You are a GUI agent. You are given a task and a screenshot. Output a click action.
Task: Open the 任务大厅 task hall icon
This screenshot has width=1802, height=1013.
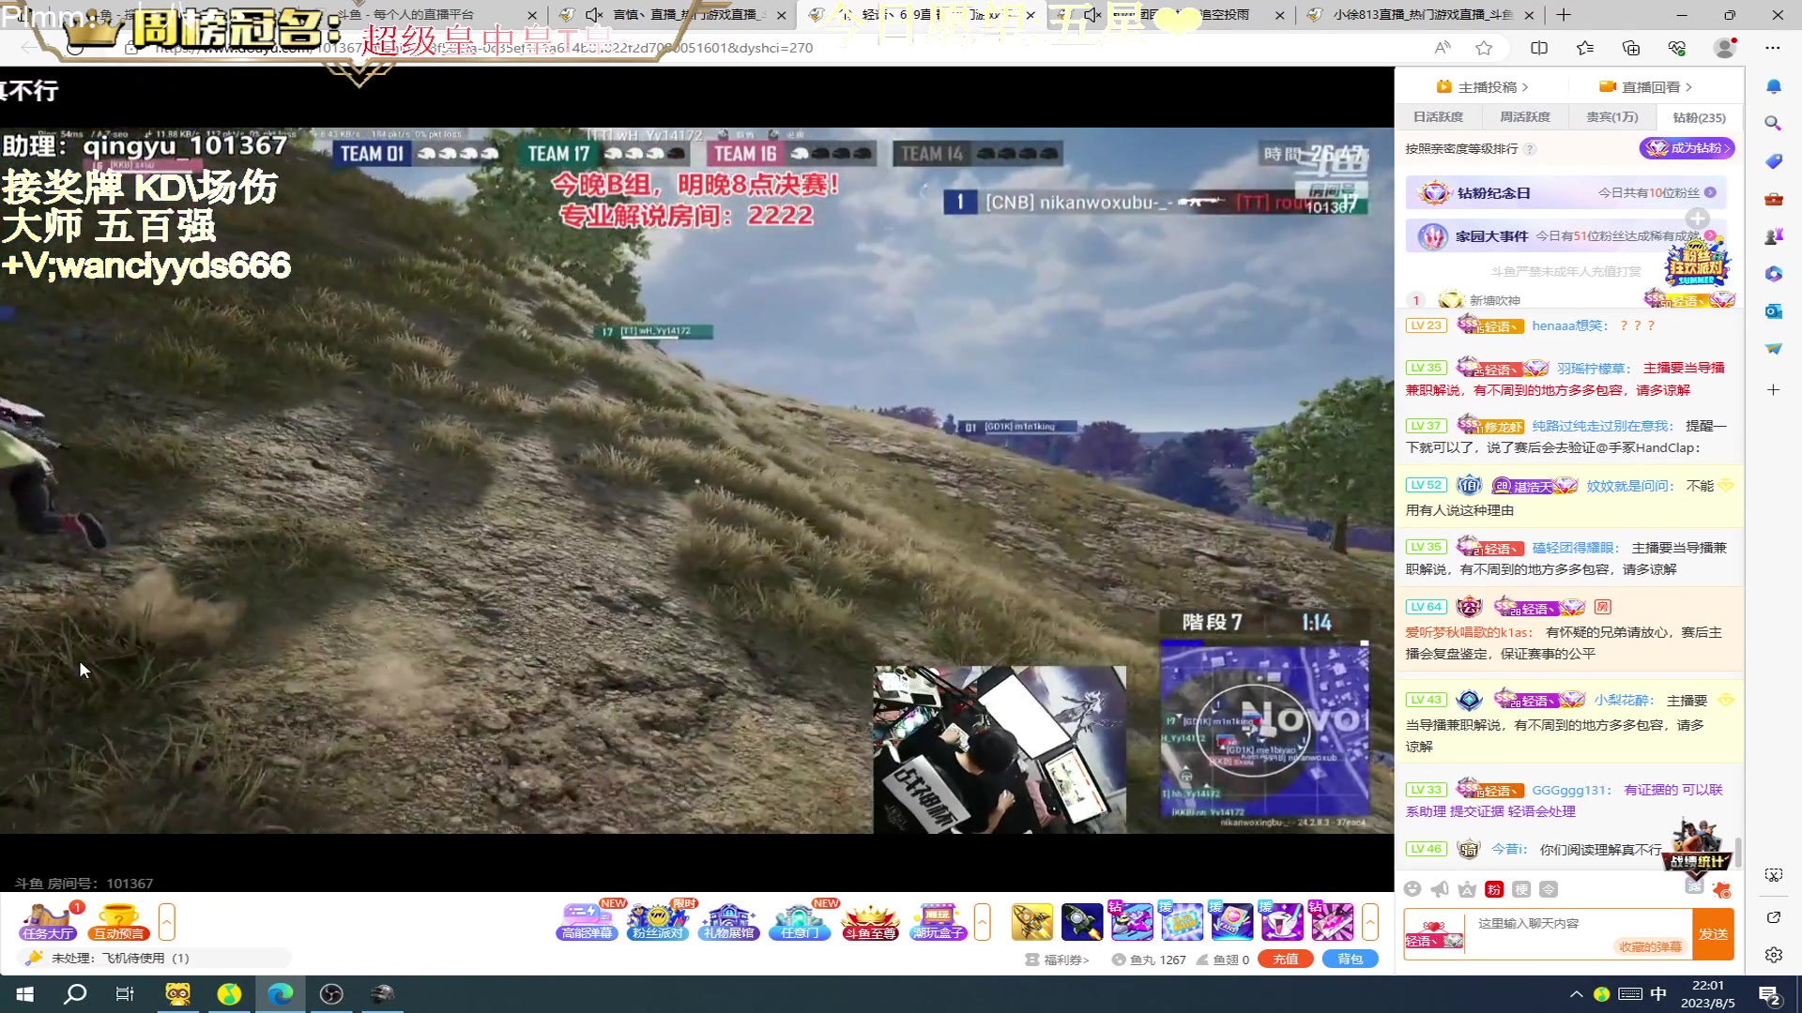pos(47,921)
